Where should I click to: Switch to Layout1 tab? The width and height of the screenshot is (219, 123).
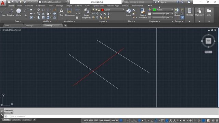pyautogui.click(x=16, y=120)
